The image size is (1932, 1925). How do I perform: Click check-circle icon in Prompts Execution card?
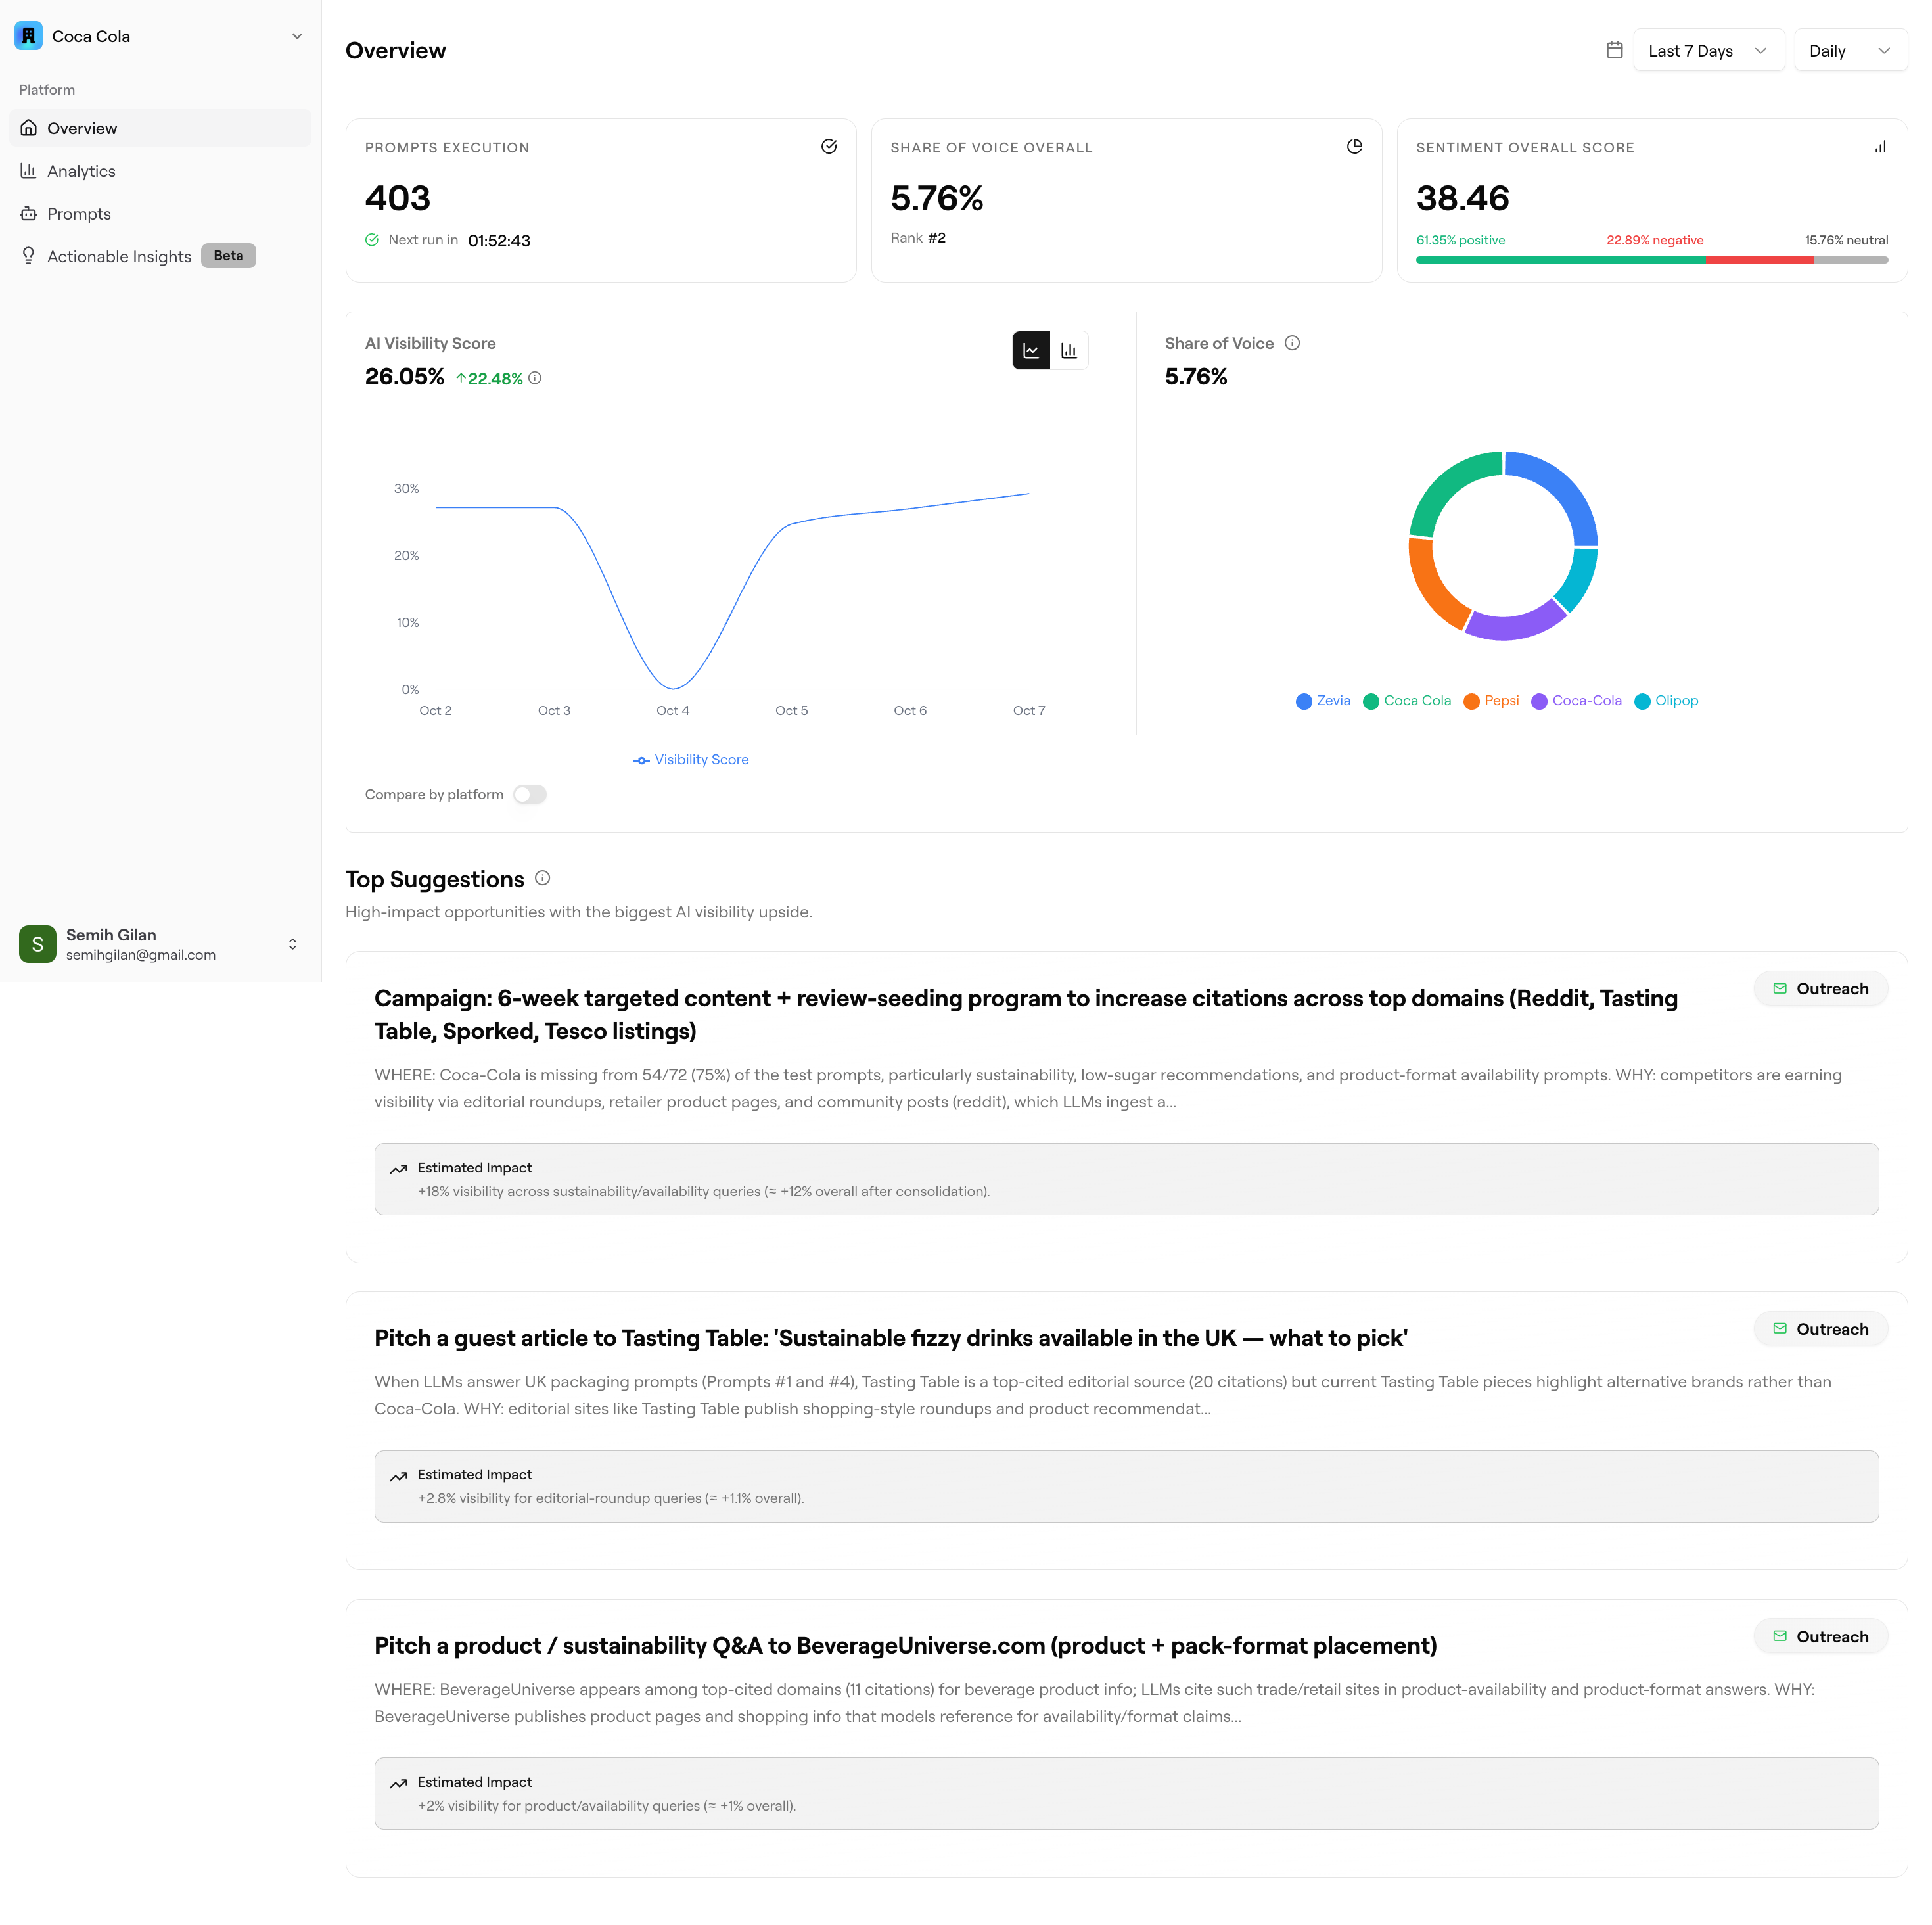(828, 147)
